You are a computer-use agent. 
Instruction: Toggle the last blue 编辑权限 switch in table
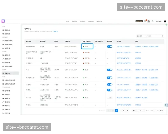109,90
